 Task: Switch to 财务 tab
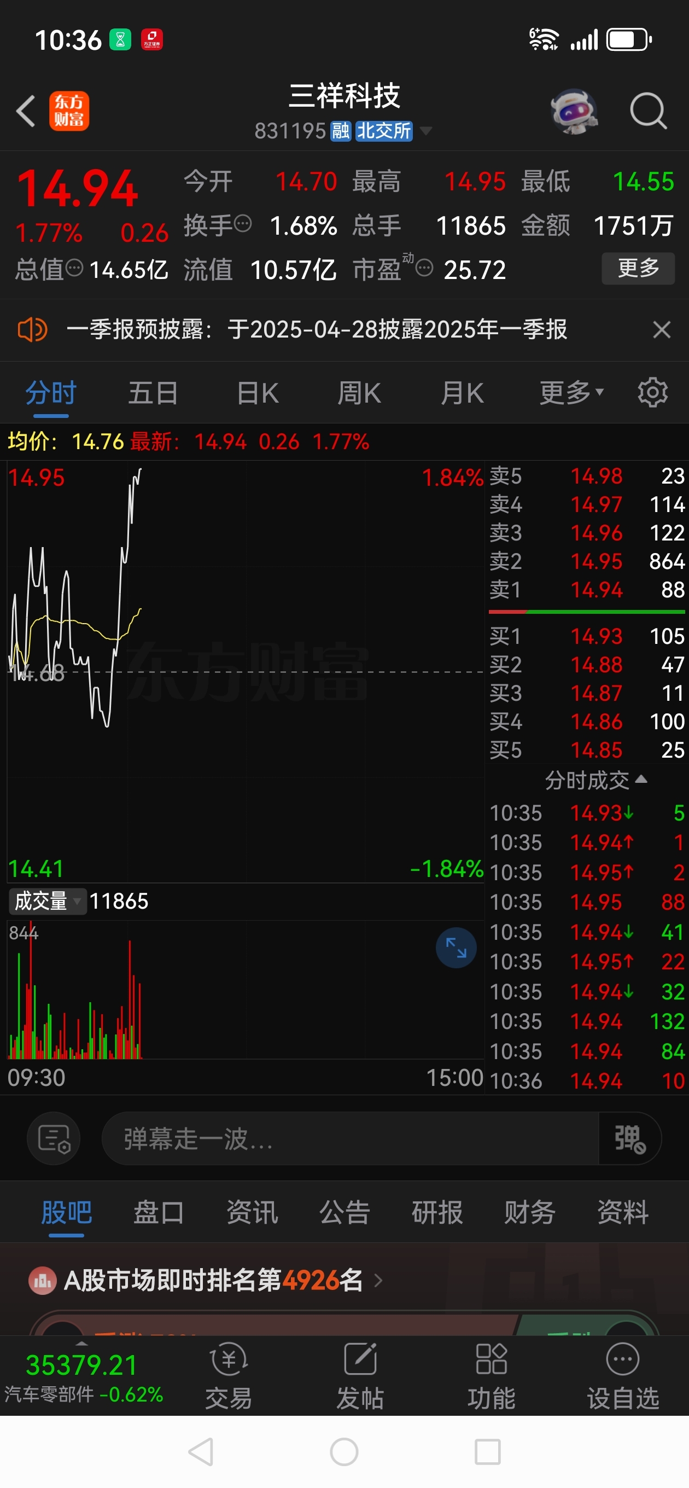[529, 1212]
